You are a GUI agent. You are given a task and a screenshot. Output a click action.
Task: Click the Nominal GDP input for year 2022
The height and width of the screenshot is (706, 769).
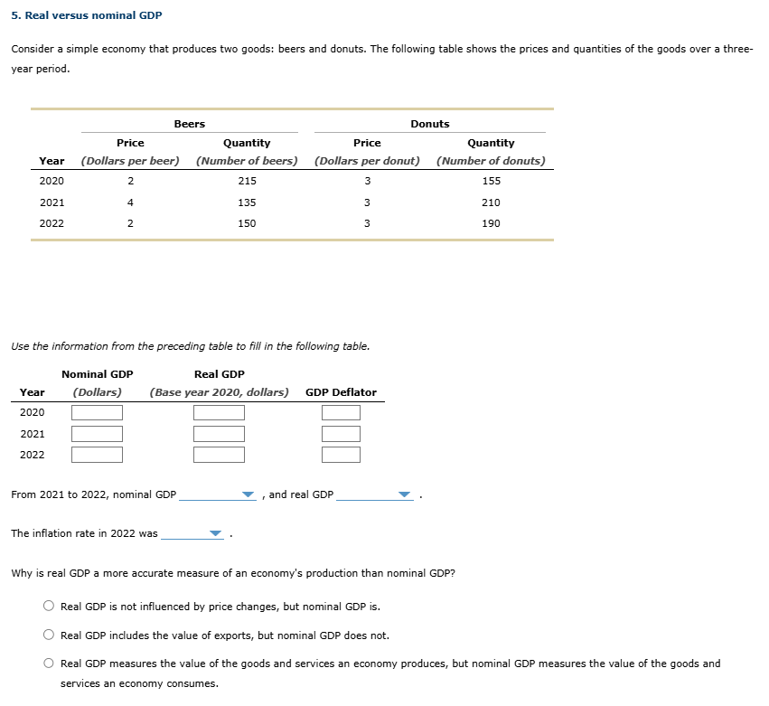click(x=97, y=455)
